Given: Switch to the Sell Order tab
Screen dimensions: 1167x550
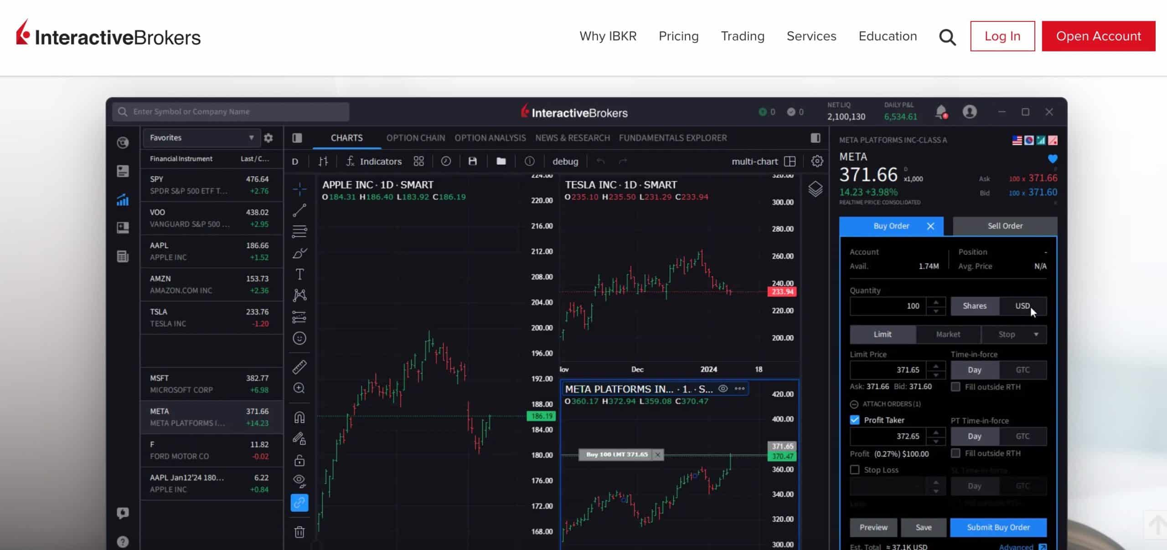Looking at the screenshot, I should [x=1005, y=226].
